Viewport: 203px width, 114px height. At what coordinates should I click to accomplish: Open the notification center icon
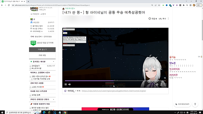click(x=200, y=112)
